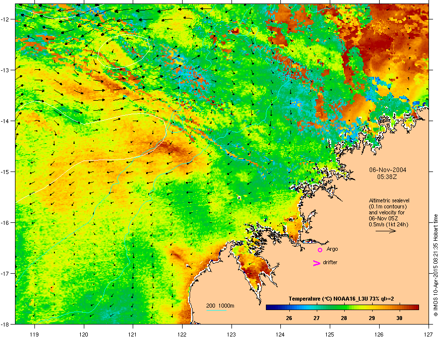Click the 123 longitude axis label
Image resolution: width=439 pixels, height=339 pixels.
pos(231,334)
